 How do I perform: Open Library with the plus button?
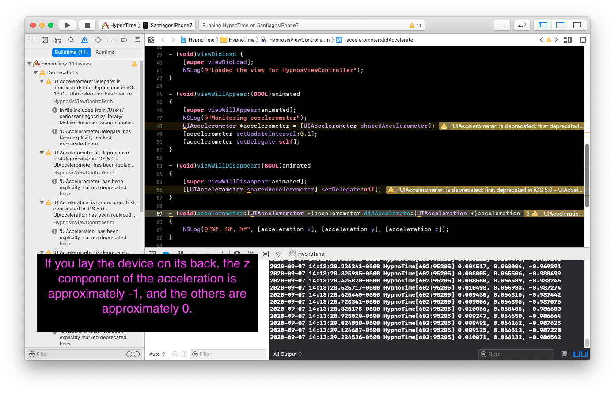click(502, 25)
